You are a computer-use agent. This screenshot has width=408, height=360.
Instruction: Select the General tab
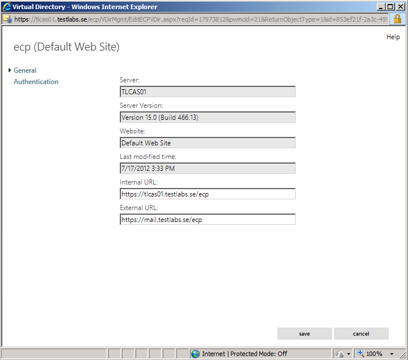(x=25, y=70)
